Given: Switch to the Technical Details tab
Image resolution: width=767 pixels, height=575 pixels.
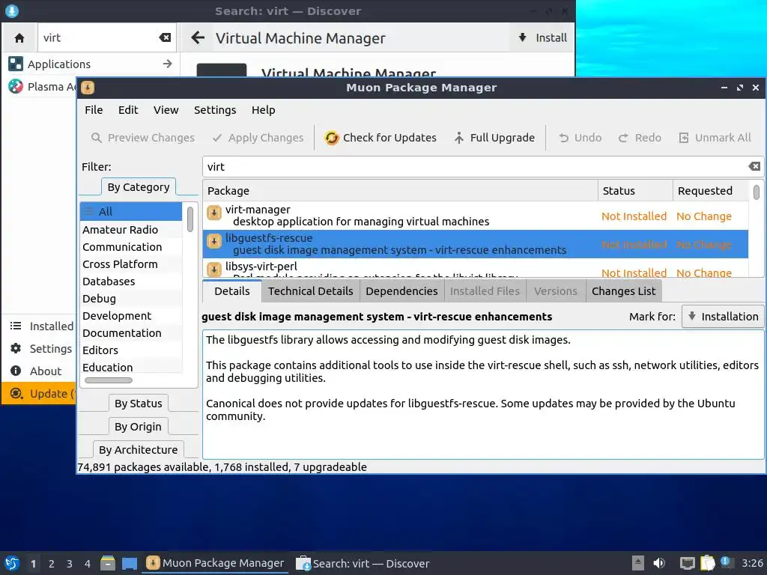Looking at the screenshot, I should click(311, 291).
